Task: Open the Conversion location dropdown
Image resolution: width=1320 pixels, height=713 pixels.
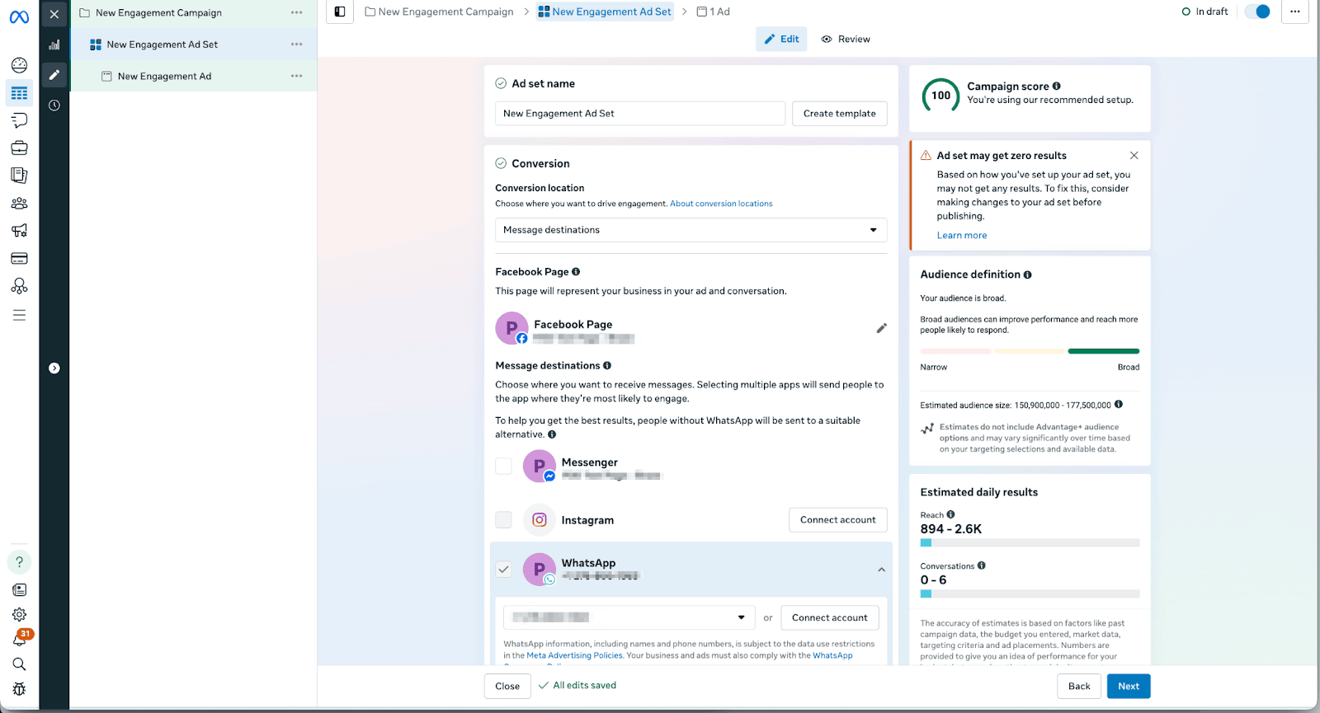Action: pos(691,230)
